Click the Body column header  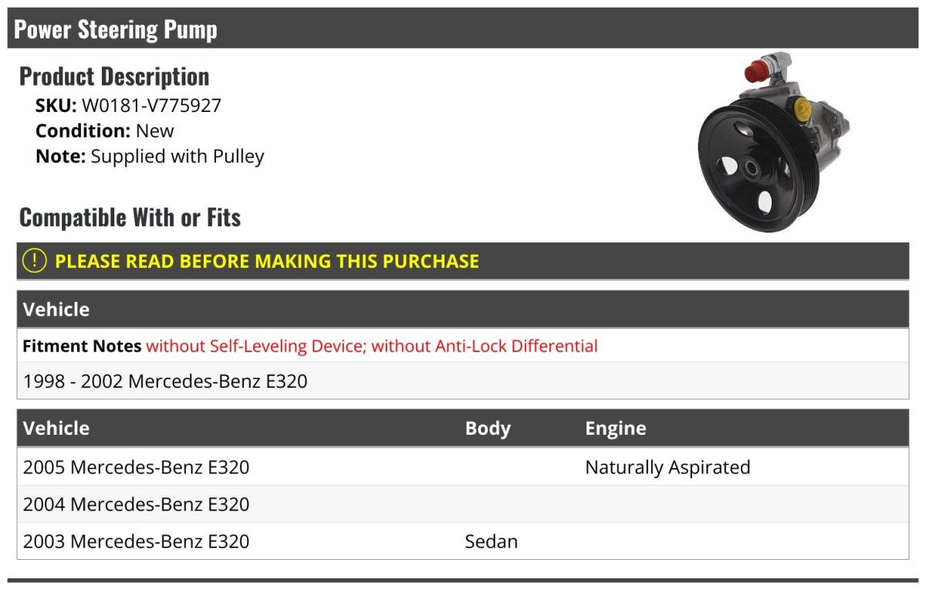[x=488, y=429]
